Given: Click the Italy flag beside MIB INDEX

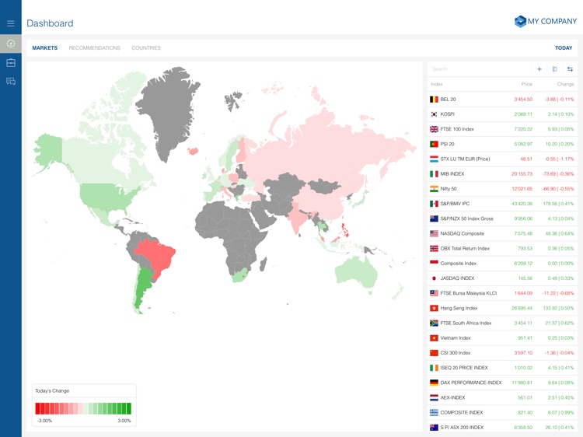Looking at the screenshot, I should pyautogui.click(x=434, y=173).
